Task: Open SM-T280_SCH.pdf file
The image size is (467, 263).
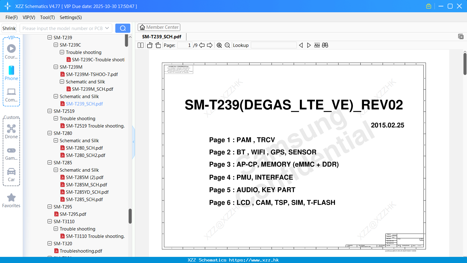Action: [84, 148]
